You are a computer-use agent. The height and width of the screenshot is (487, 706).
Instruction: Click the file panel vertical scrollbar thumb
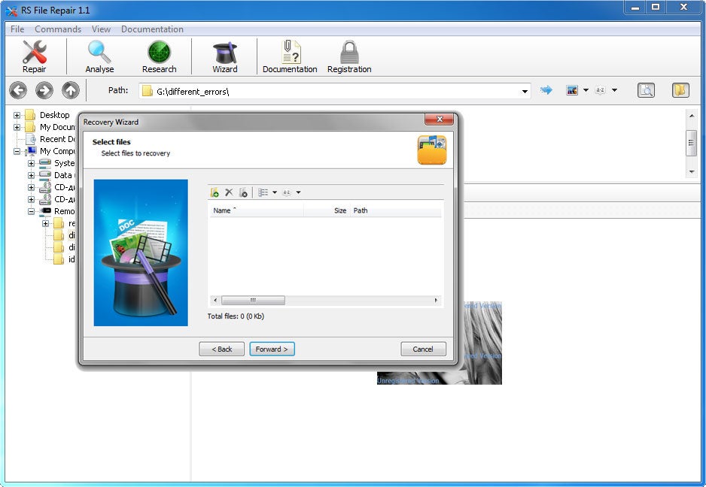(691, 143)
